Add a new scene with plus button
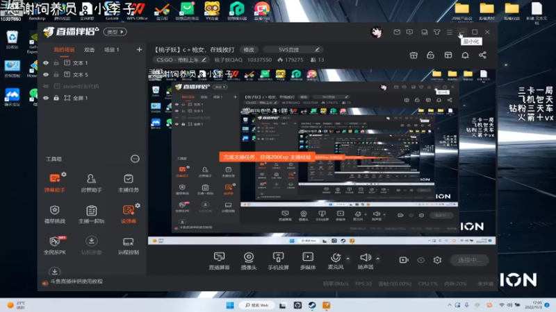 coord(139,49)
